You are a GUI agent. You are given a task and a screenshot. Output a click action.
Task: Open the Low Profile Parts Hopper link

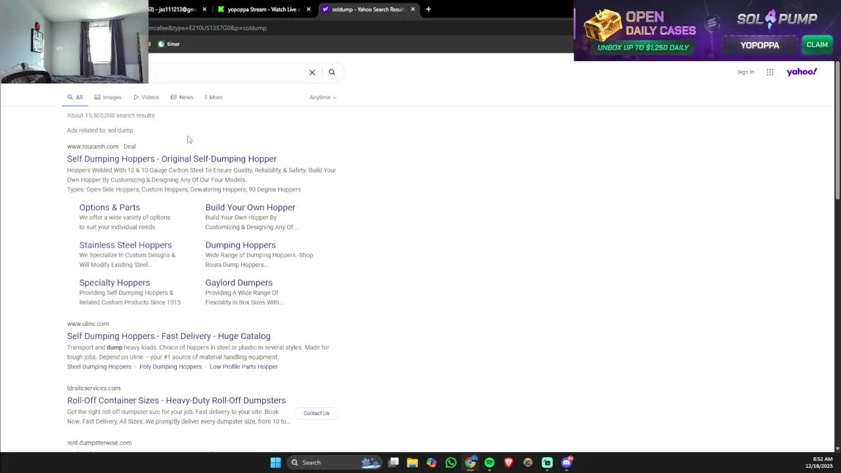(x=244, y=367)
